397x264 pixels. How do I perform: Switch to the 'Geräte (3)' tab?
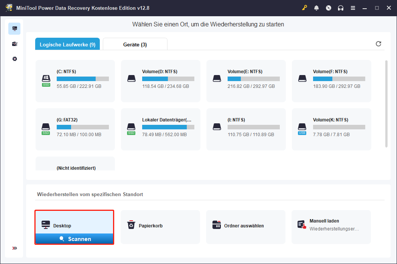coord(135,44)
